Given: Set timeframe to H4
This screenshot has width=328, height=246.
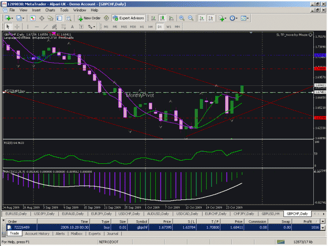Looking at the screenshot, I should click(151, 27).
